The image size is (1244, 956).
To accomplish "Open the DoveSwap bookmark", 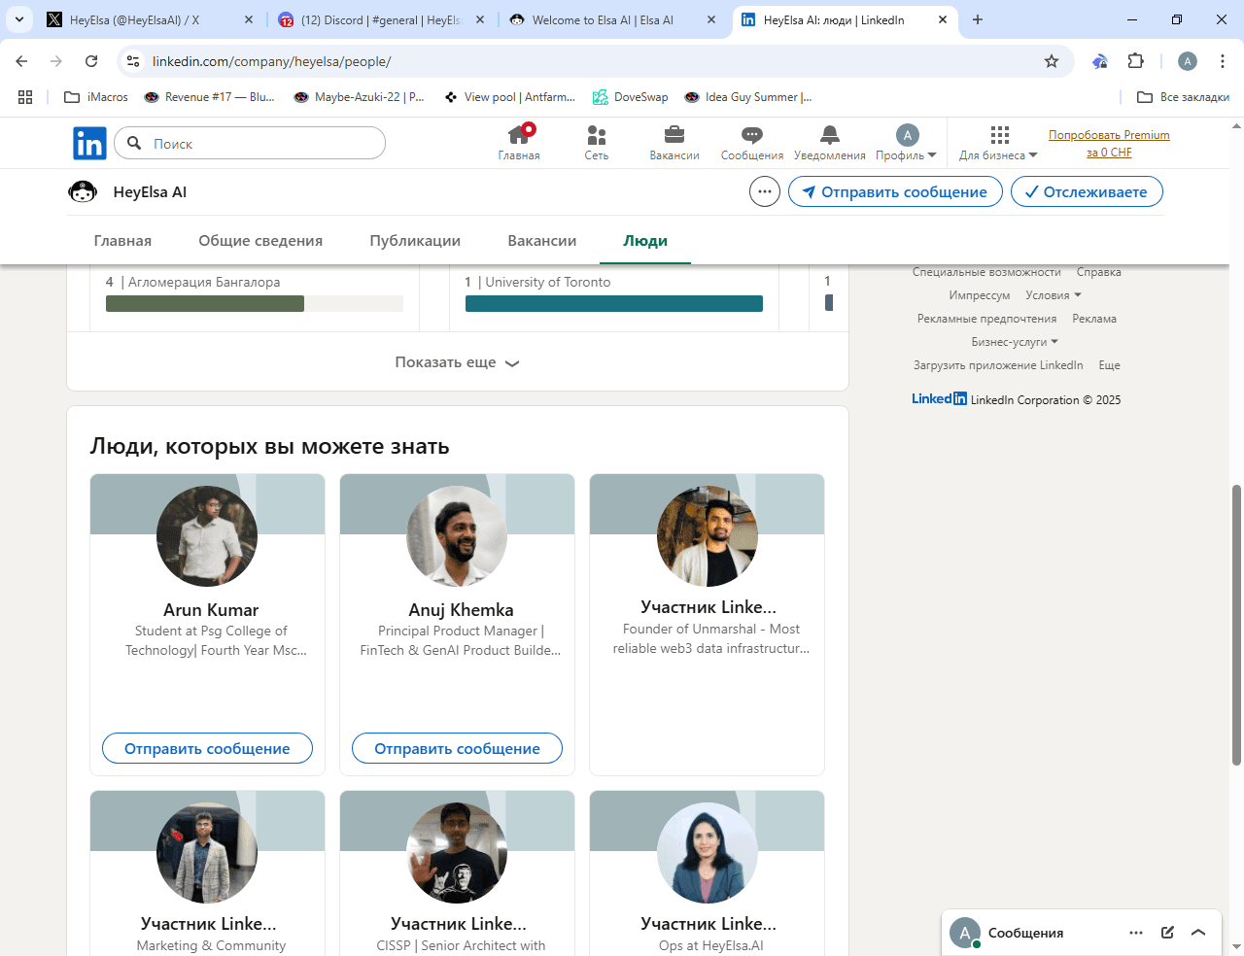I will (x=631, y=97).
